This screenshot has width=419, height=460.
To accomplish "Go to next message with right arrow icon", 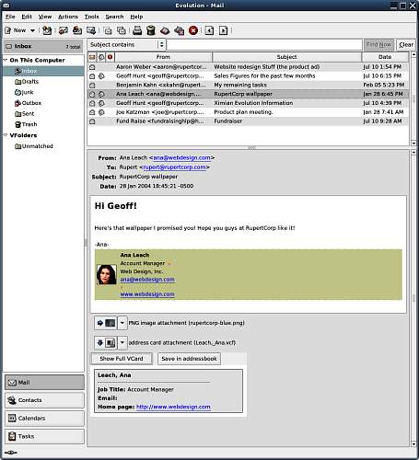I will pyautogui.click(x=223, y=30).
